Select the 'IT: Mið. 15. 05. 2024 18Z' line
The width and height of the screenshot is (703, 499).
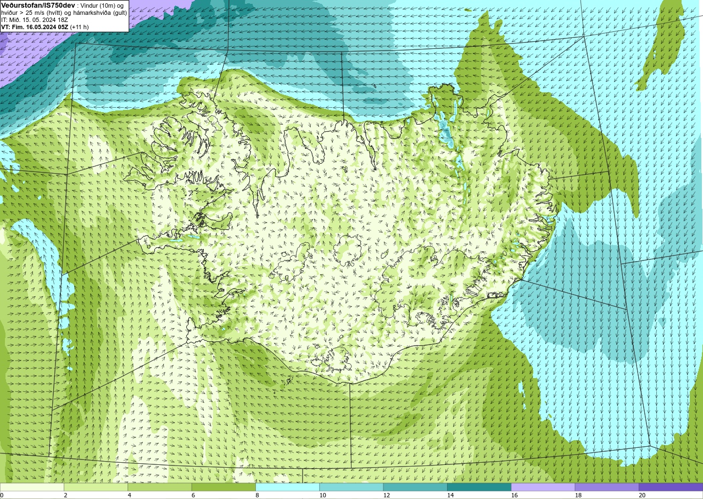pos(35,20)
